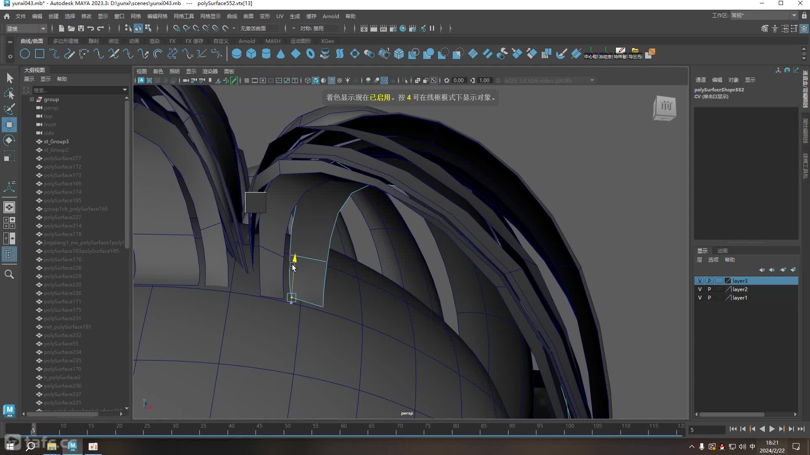This screenshot has height=455, width=810.
Task: Activate the Move tool in toolbox
Action: [x=9, y=125]
